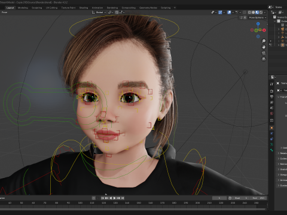Viewport: 287px width, 215px height.
Task: Switch to solid viewport shading
Action: [x=254, y=13]
